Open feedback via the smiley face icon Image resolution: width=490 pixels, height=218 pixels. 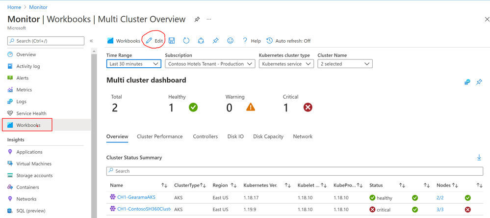click(x=231, y=41)
